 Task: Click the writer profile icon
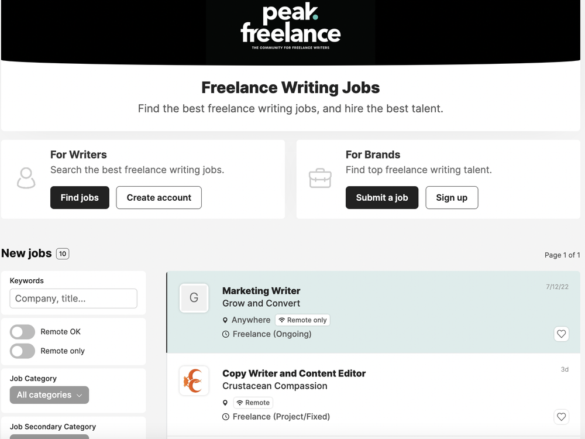[26, 179]
